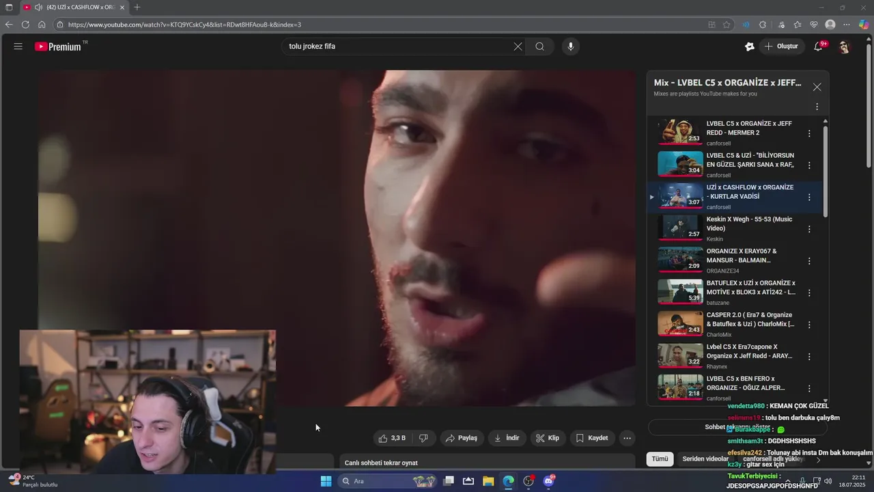Screen dimensions: 874x492
Task: Select the KURTLAR VADİSİ playlist entry
Action: pyautogui.click(x=734, y=197)
